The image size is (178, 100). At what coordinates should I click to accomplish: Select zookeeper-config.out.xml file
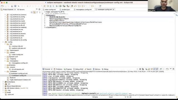click(19, 73)
